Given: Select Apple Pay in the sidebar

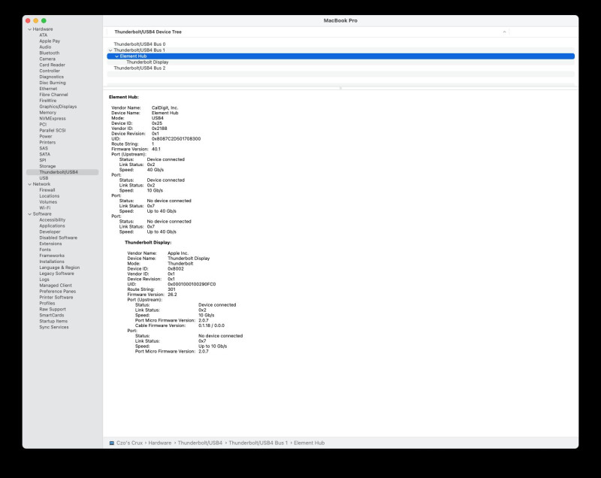Looking at the screenshot, I should [x=50, y=41].
